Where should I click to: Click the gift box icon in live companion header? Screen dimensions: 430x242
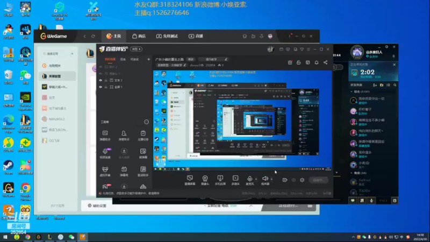coord(290,62)
